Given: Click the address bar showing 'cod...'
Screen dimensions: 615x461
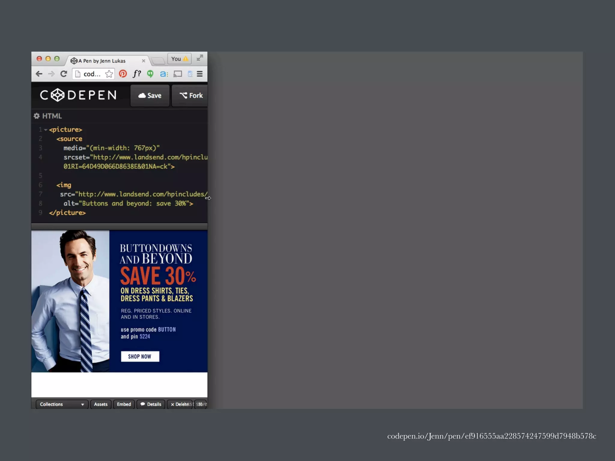Looking at the screenshot, I should [x=93, y=74].
